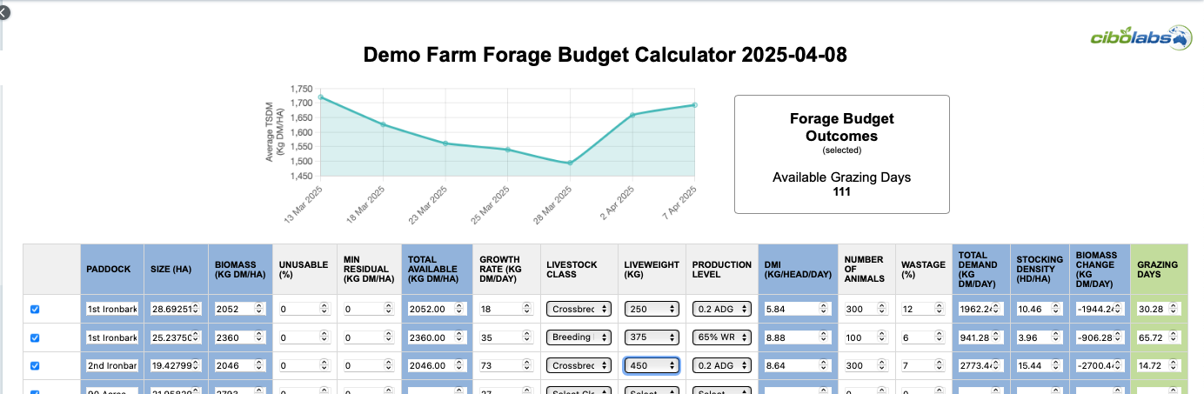
Task: Untick the 2nd Ironbark paddock checkbox
Action: click(35, 366)
